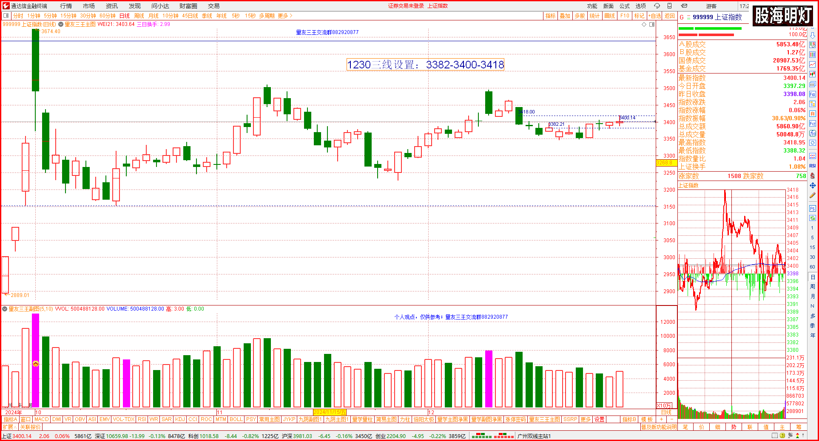Click the 返回 back button
This screenshot has width=819, height=441.
pyautogui.click(x=670, y=16)
